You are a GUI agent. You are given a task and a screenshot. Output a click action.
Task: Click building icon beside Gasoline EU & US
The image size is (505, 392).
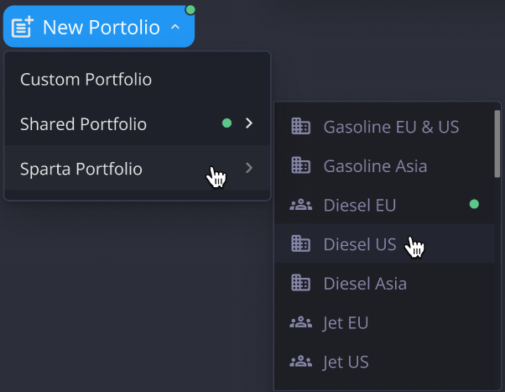(300, 127)
